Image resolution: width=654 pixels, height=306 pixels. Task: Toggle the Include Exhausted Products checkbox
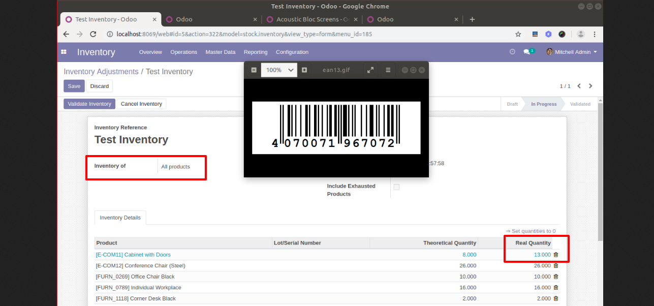click(396, 187)
